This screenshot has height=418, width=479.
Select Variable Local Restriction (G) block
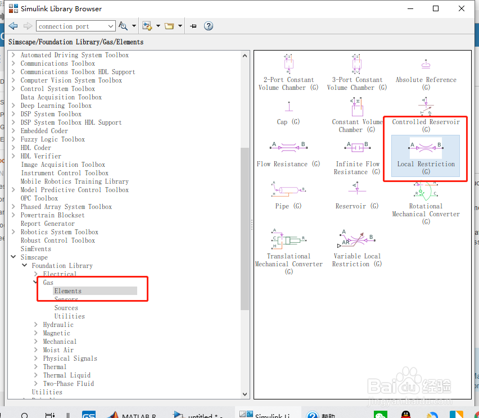click(x=357, y=248)
